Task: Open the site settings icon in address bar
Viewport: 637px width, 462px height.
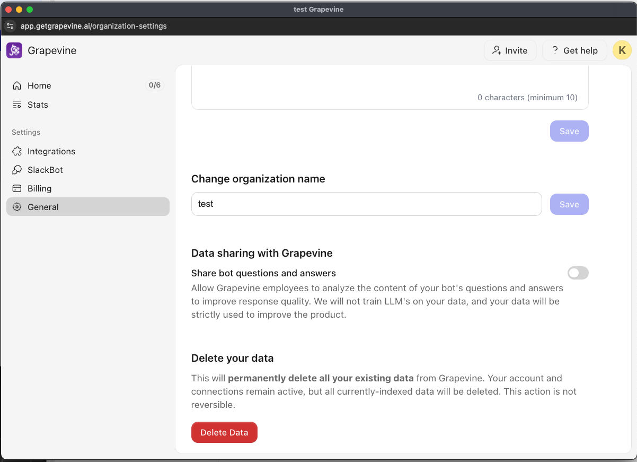Action: click(10, 26)
